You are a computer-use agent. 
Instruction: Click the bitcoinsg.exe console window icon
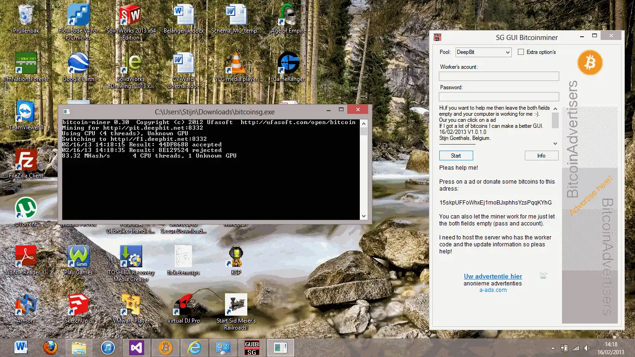(66, 112)
